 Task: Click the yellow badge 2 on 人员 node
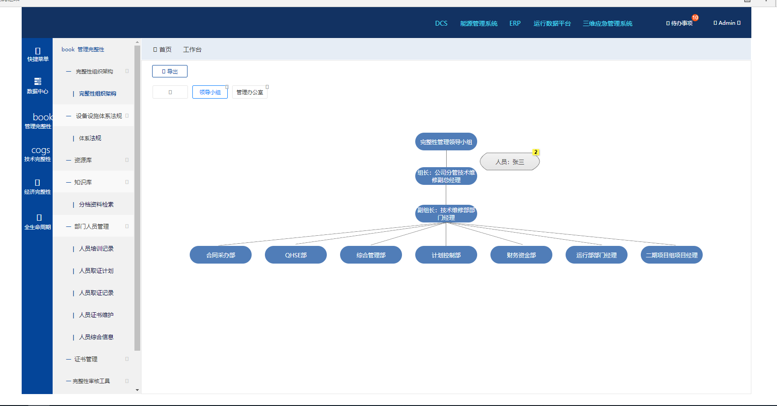tap(536, 152)
